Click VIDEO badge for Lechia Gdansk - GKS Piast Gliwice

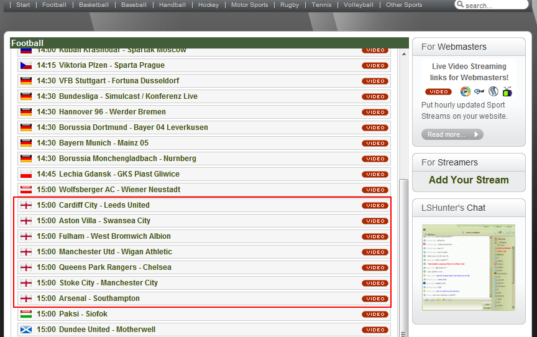tap(375, 174)
